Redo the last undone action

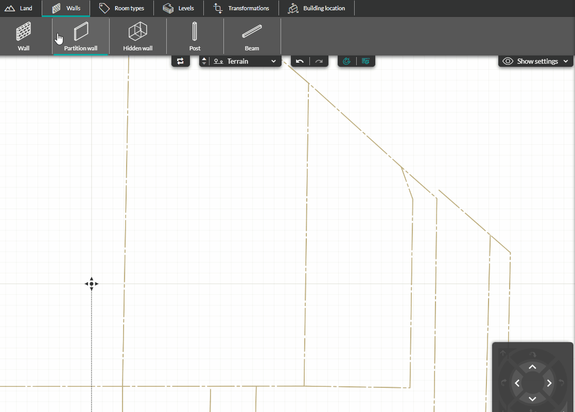tap(319, 61)
